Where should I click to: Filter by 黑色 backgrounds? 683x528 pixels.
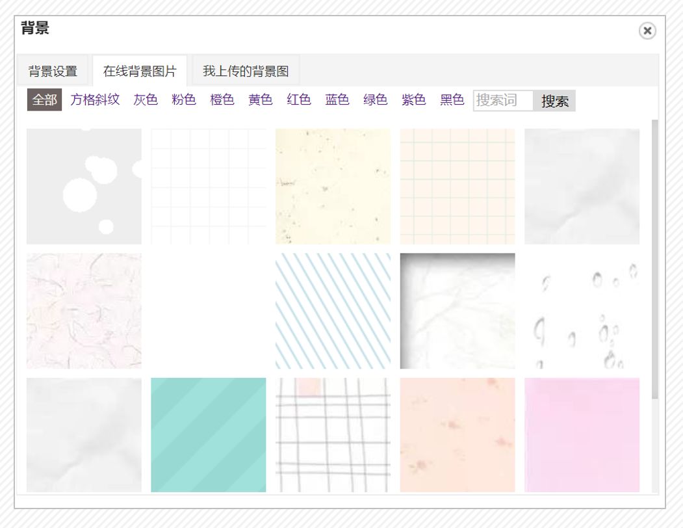point(452,100)
